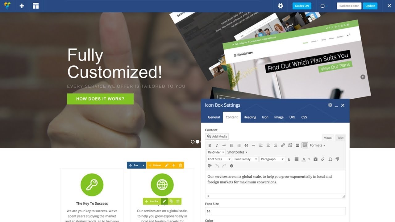
Task: Open the Formats dropdown
Action: [317, 145]
